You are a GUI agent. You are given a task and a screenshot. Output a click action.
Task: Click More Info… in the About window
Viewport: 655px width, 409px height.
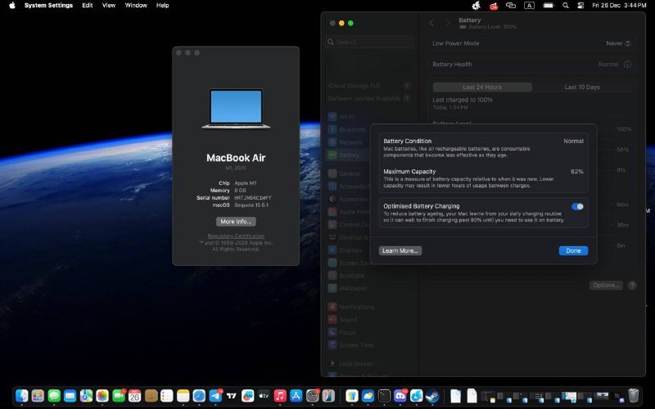[236, 222]
